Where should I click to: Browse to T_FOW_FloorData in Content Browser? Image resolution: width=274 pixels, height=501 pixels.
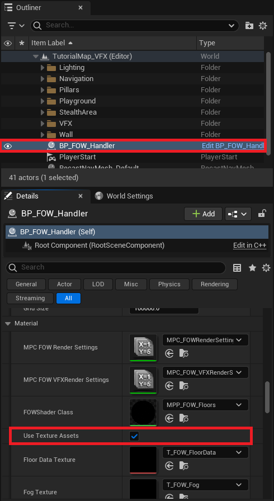[183, 466]
